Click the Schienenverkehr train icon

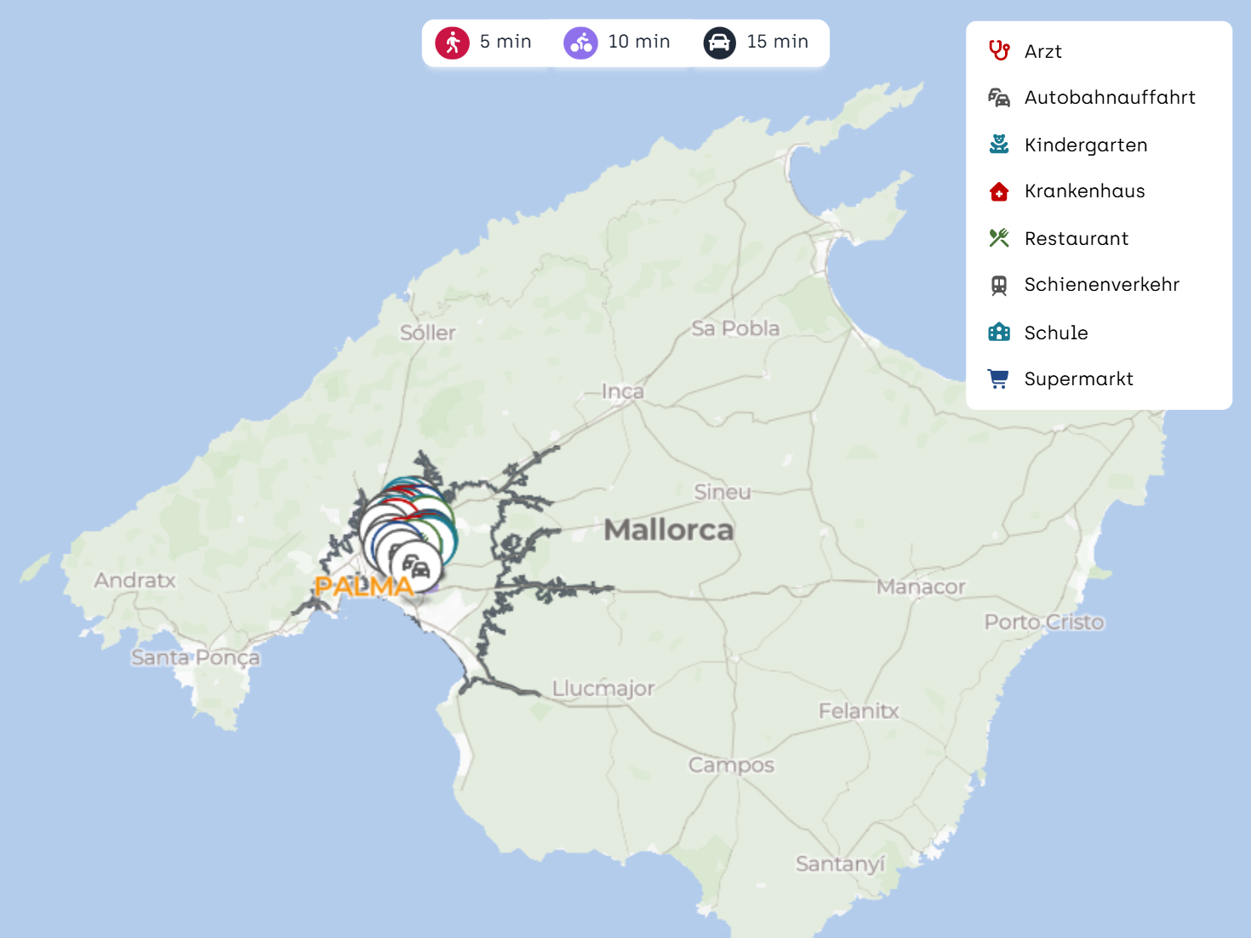(999, 285)
